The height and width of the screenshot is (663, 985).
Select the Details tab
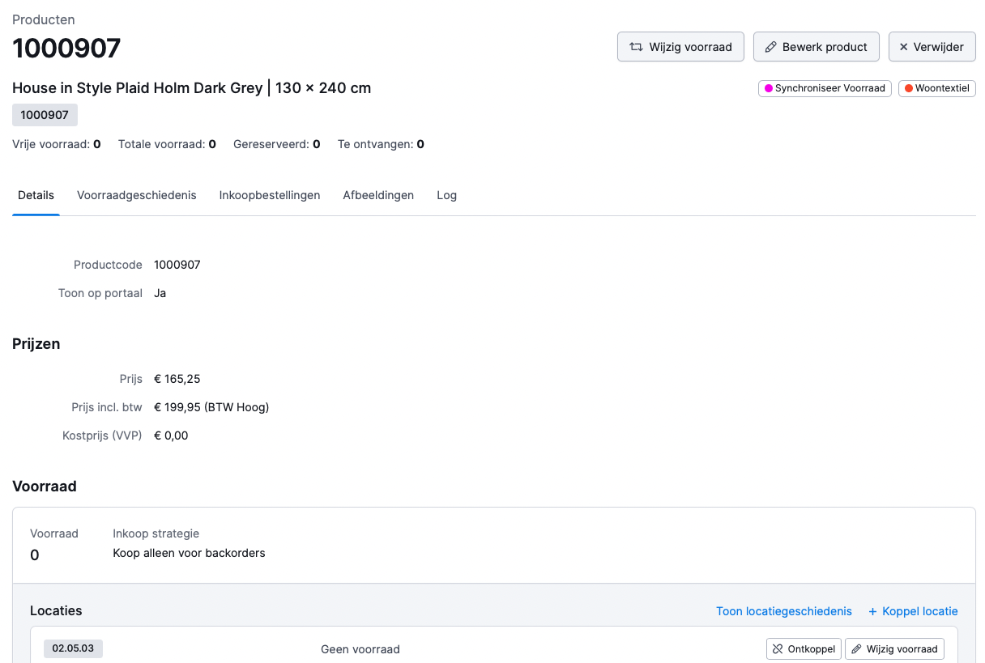click(36, 195)
